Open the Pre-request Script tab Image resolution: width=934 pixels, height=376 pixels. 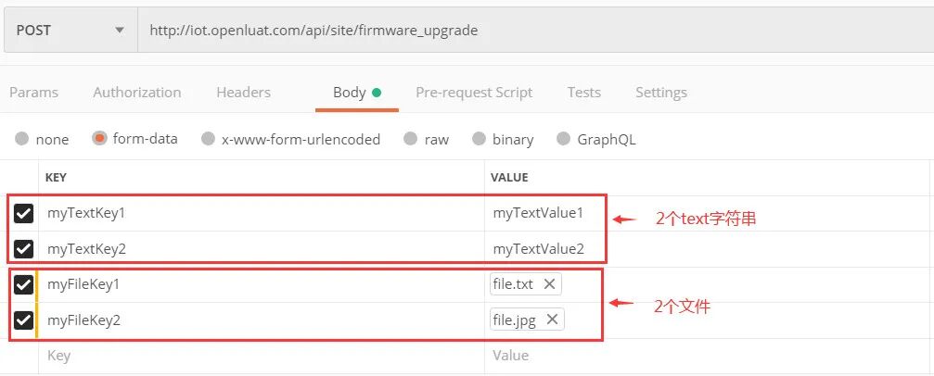click(x=474, y=92)
